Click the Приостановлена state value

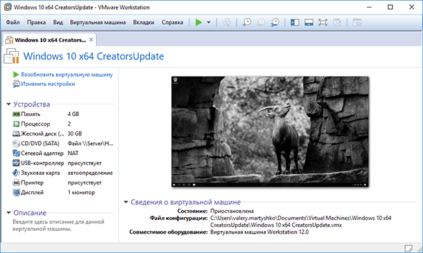tap(232, 211)
